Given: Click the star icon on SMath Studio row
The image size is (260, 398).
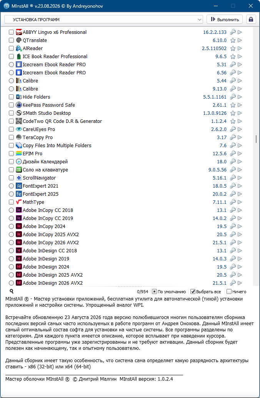Looking at the screenshot, I should 233,113.
